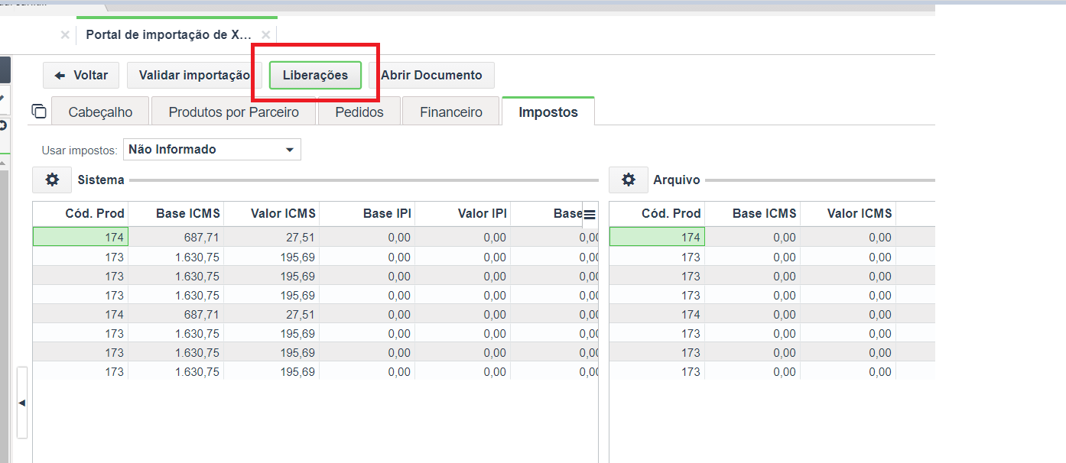Screen dimensions: 1066x463
Task: Open the Produtos por Parceiro tab
Action: point(233,112)
